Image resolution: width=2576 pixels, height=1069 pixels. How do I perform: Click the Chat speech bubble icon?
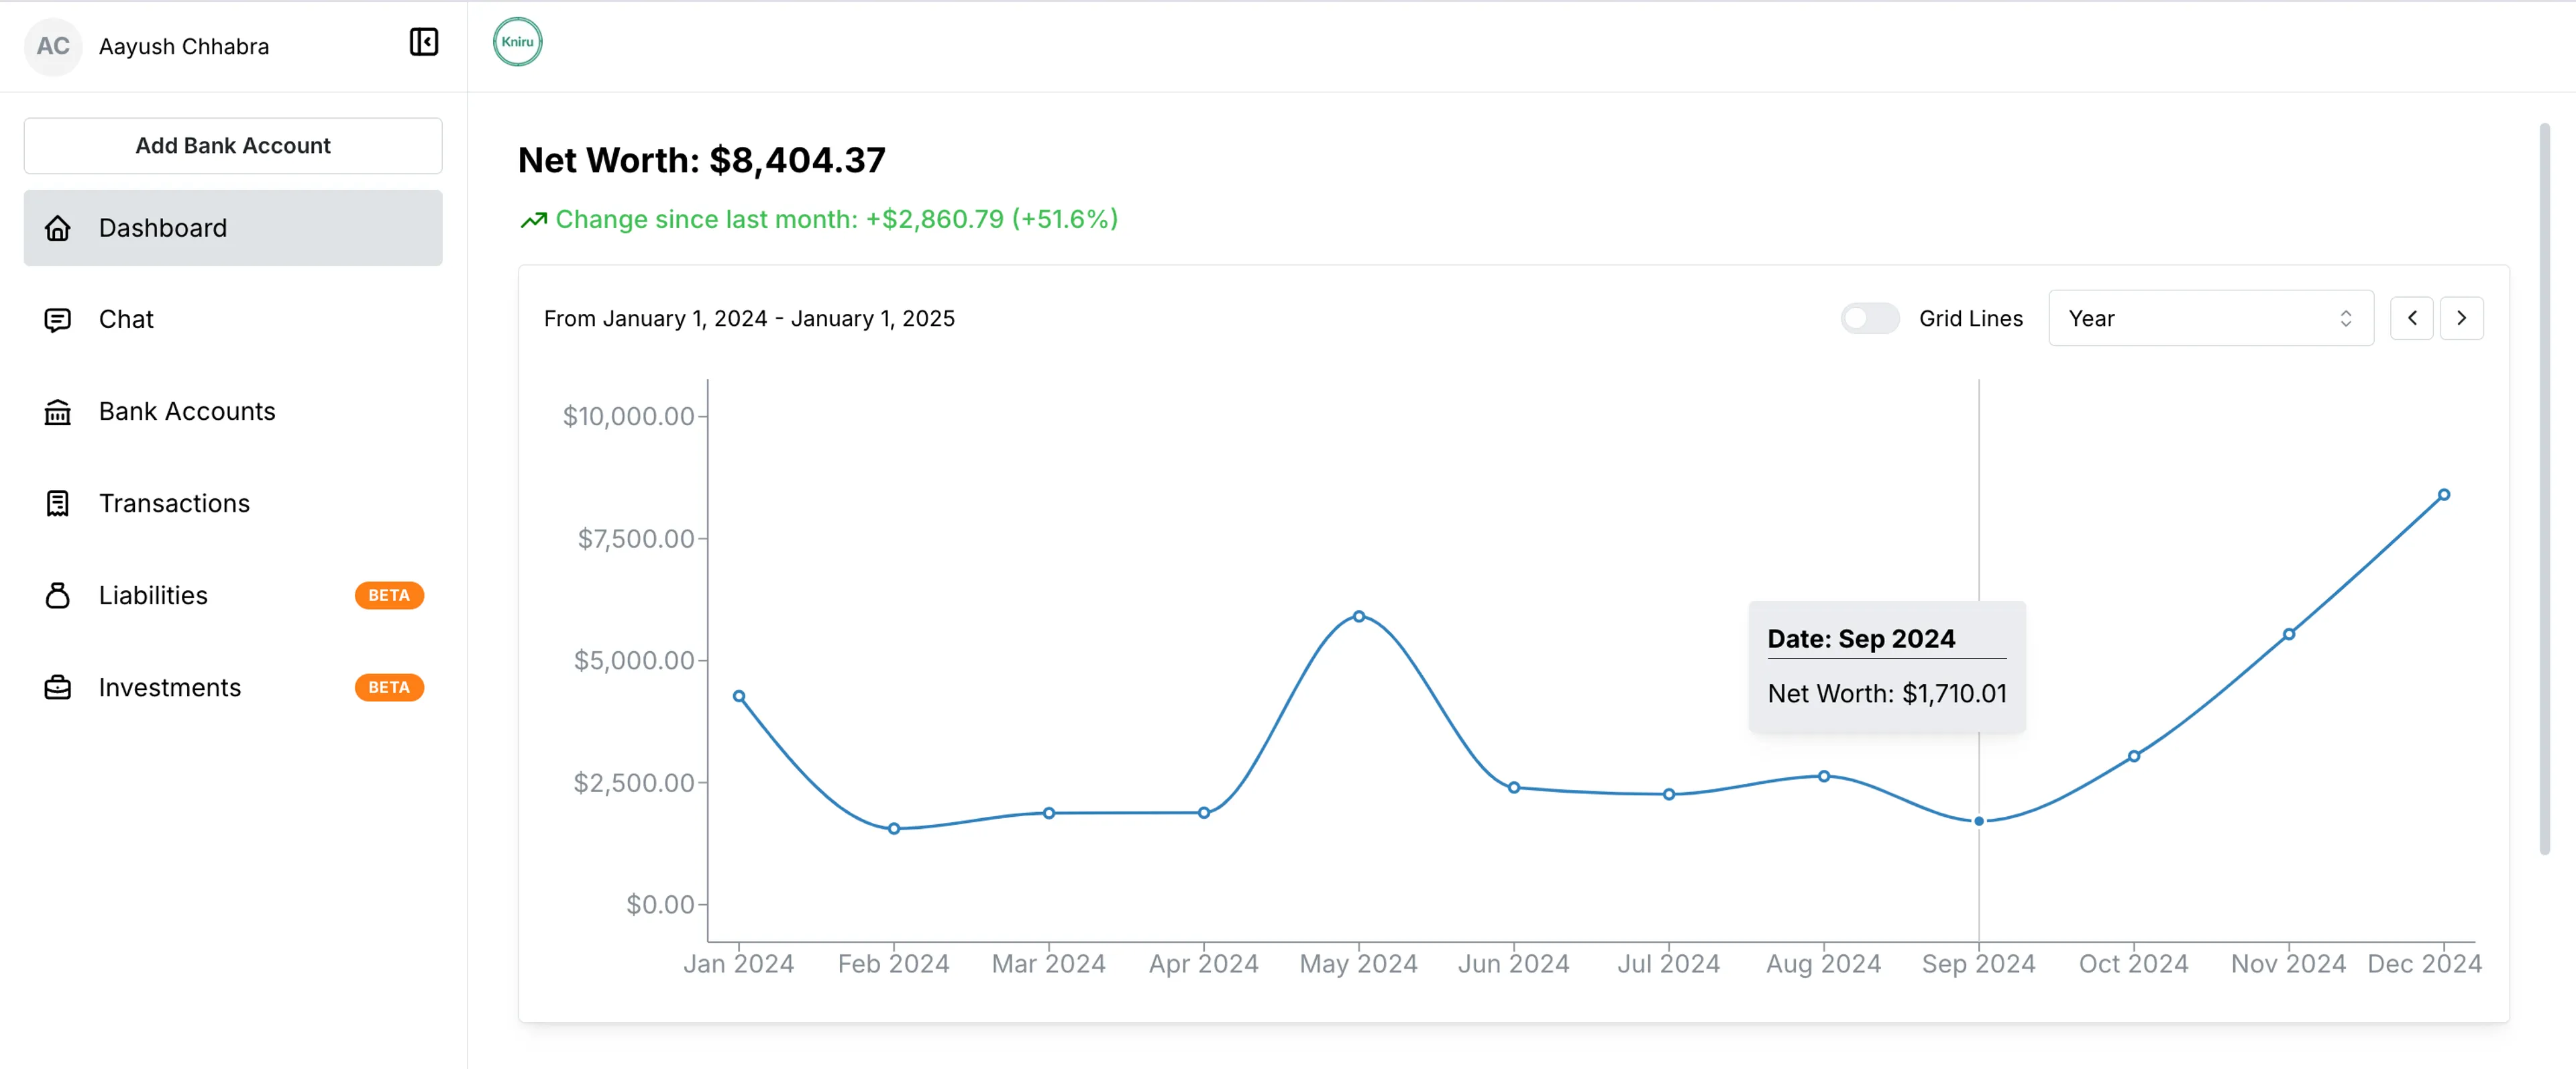click(58, 320)
